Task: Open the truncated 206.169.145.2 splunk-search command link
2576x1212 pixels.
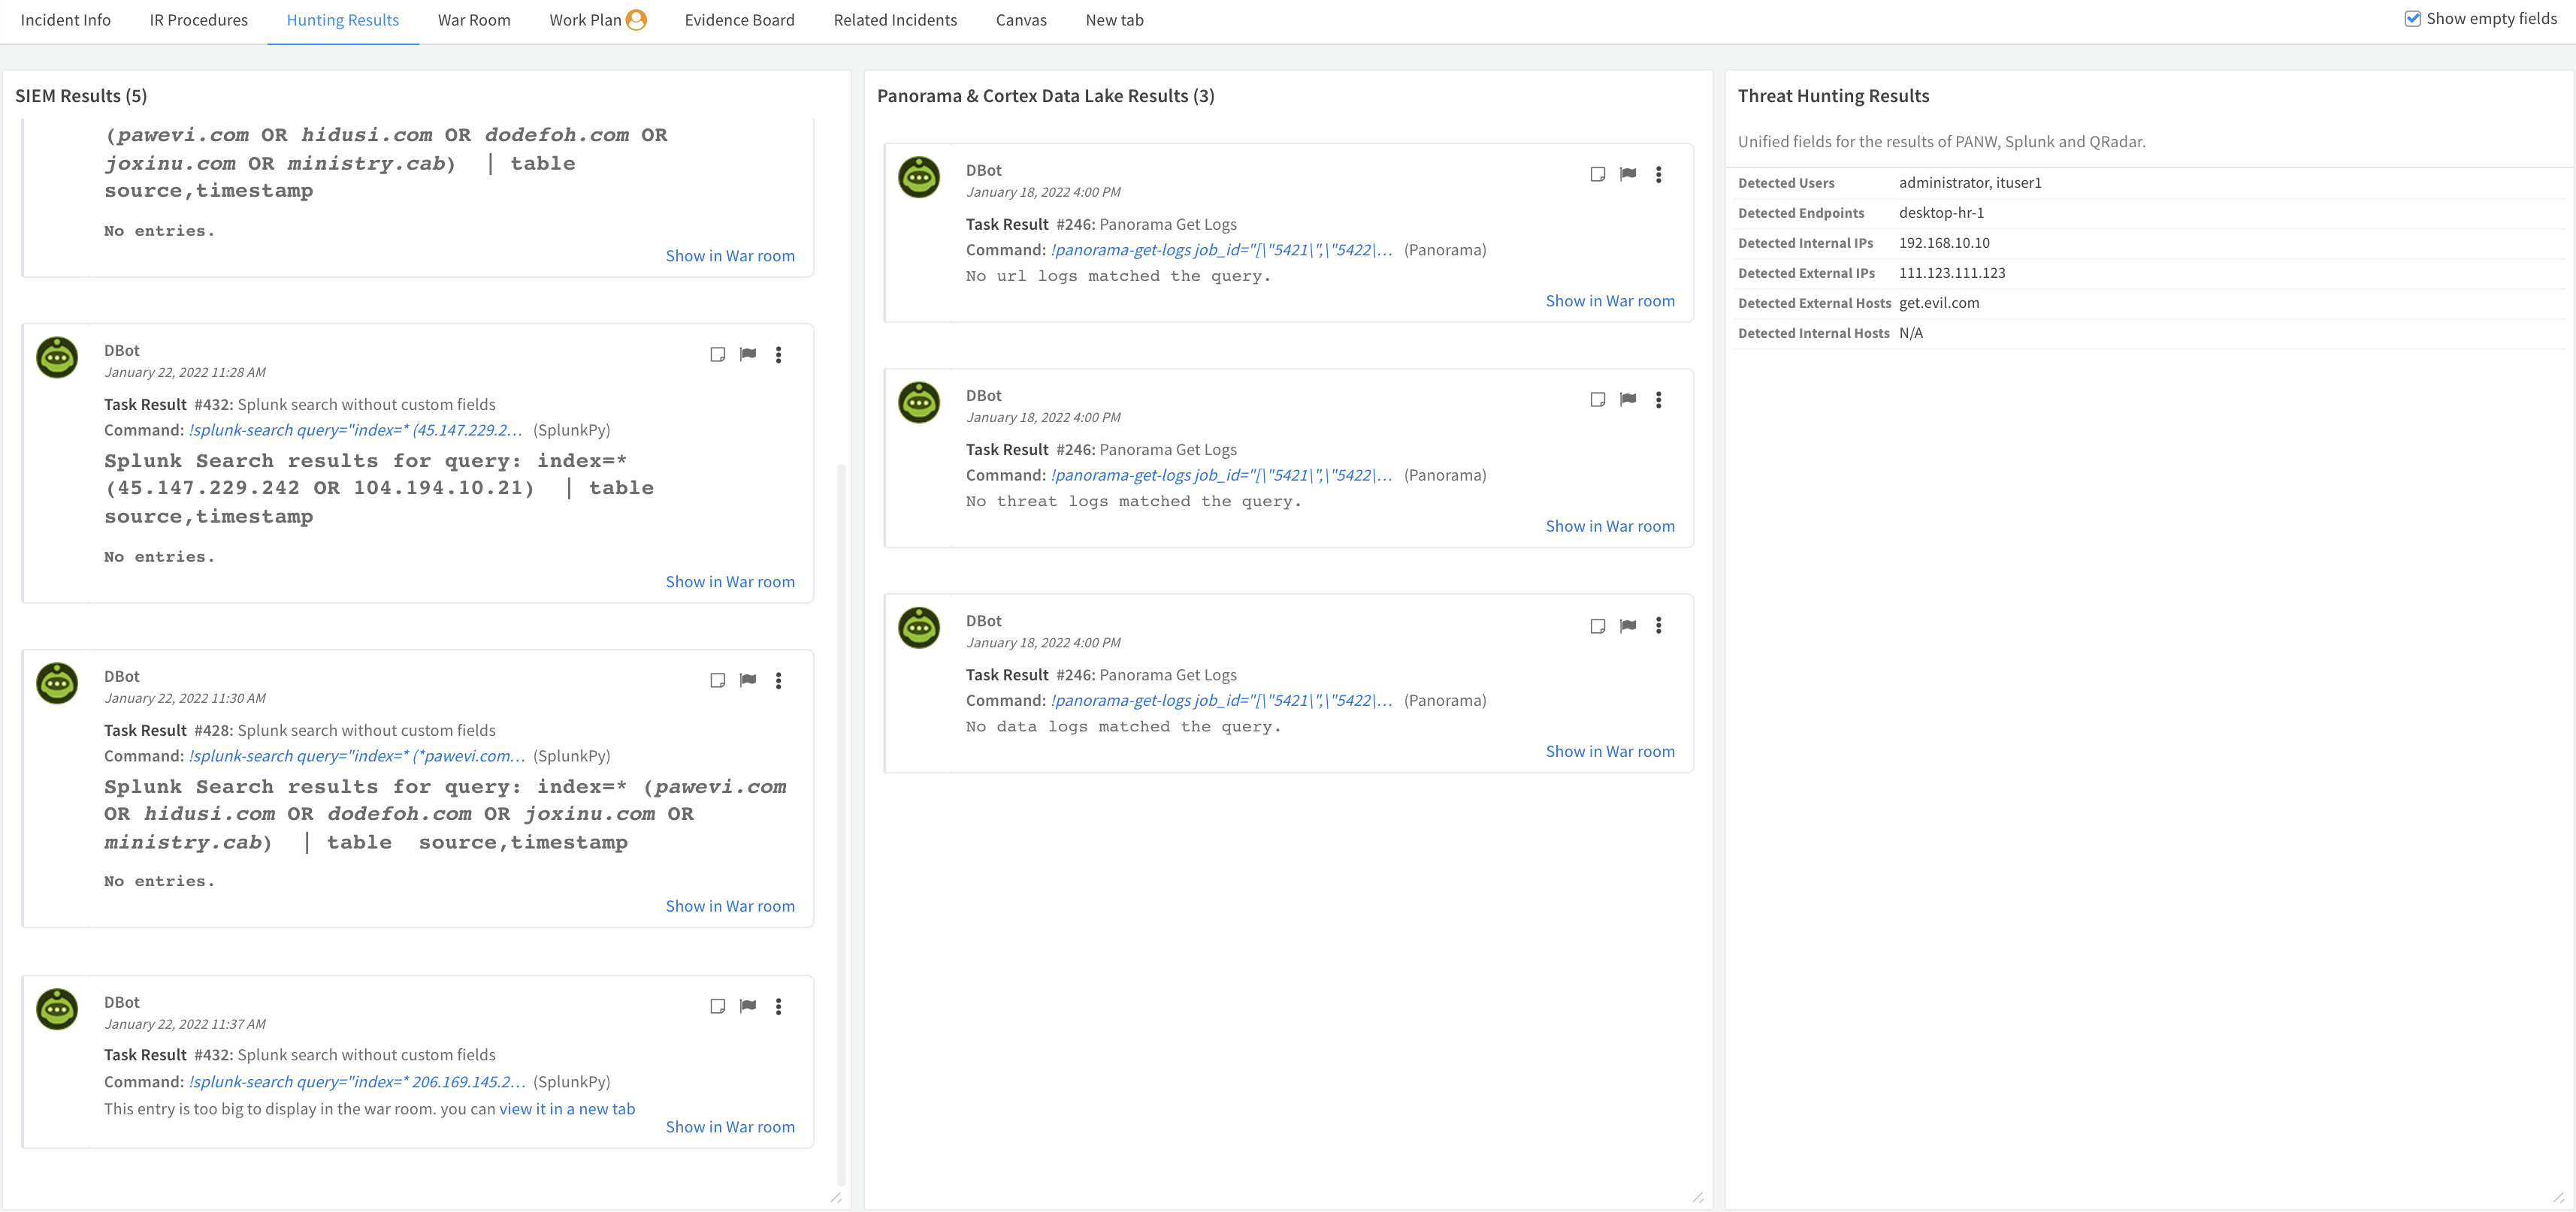Action: click(x=356, y=1081)
